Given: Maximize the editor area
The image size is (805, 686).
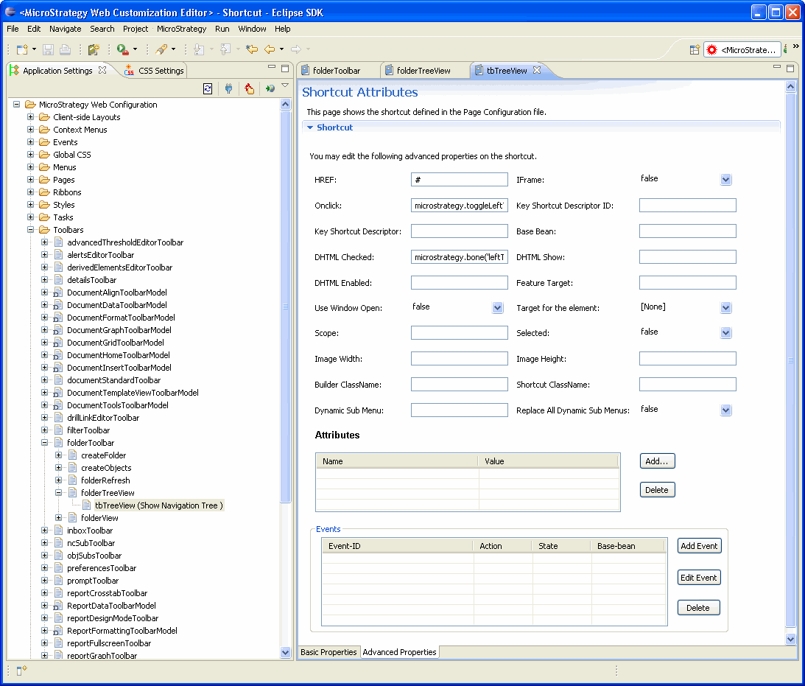Looking at the screenshot, I should (790, 69).
